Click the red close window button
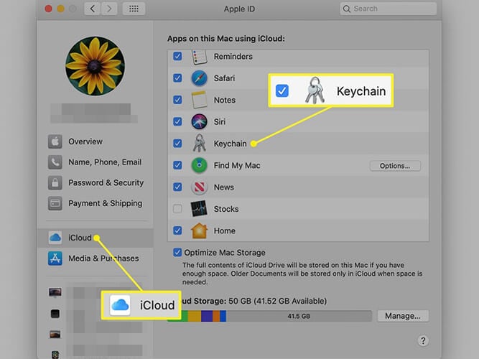This screenshot has width=479, height=359. click(x=48, y=9)
